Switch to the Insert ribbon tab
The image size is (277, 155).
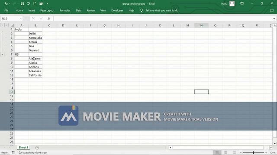coord(32,10)
